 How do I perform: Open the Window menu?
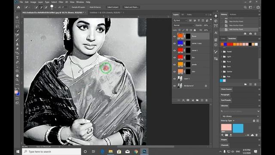click(80, 2)
